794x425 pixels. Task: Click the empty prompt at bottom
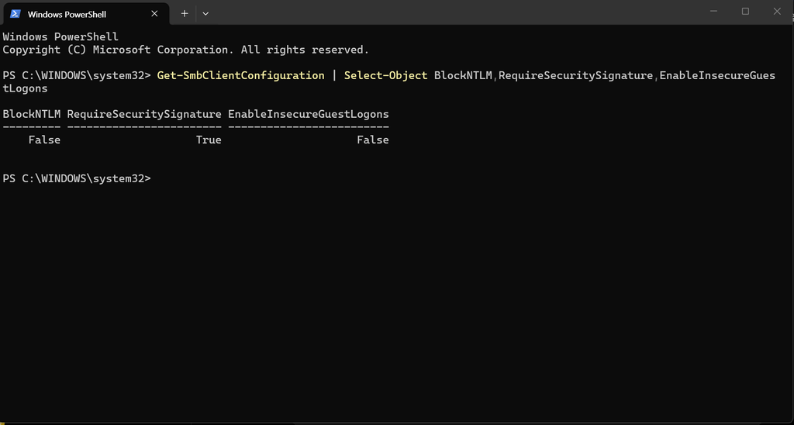click(x=77, y=178)
